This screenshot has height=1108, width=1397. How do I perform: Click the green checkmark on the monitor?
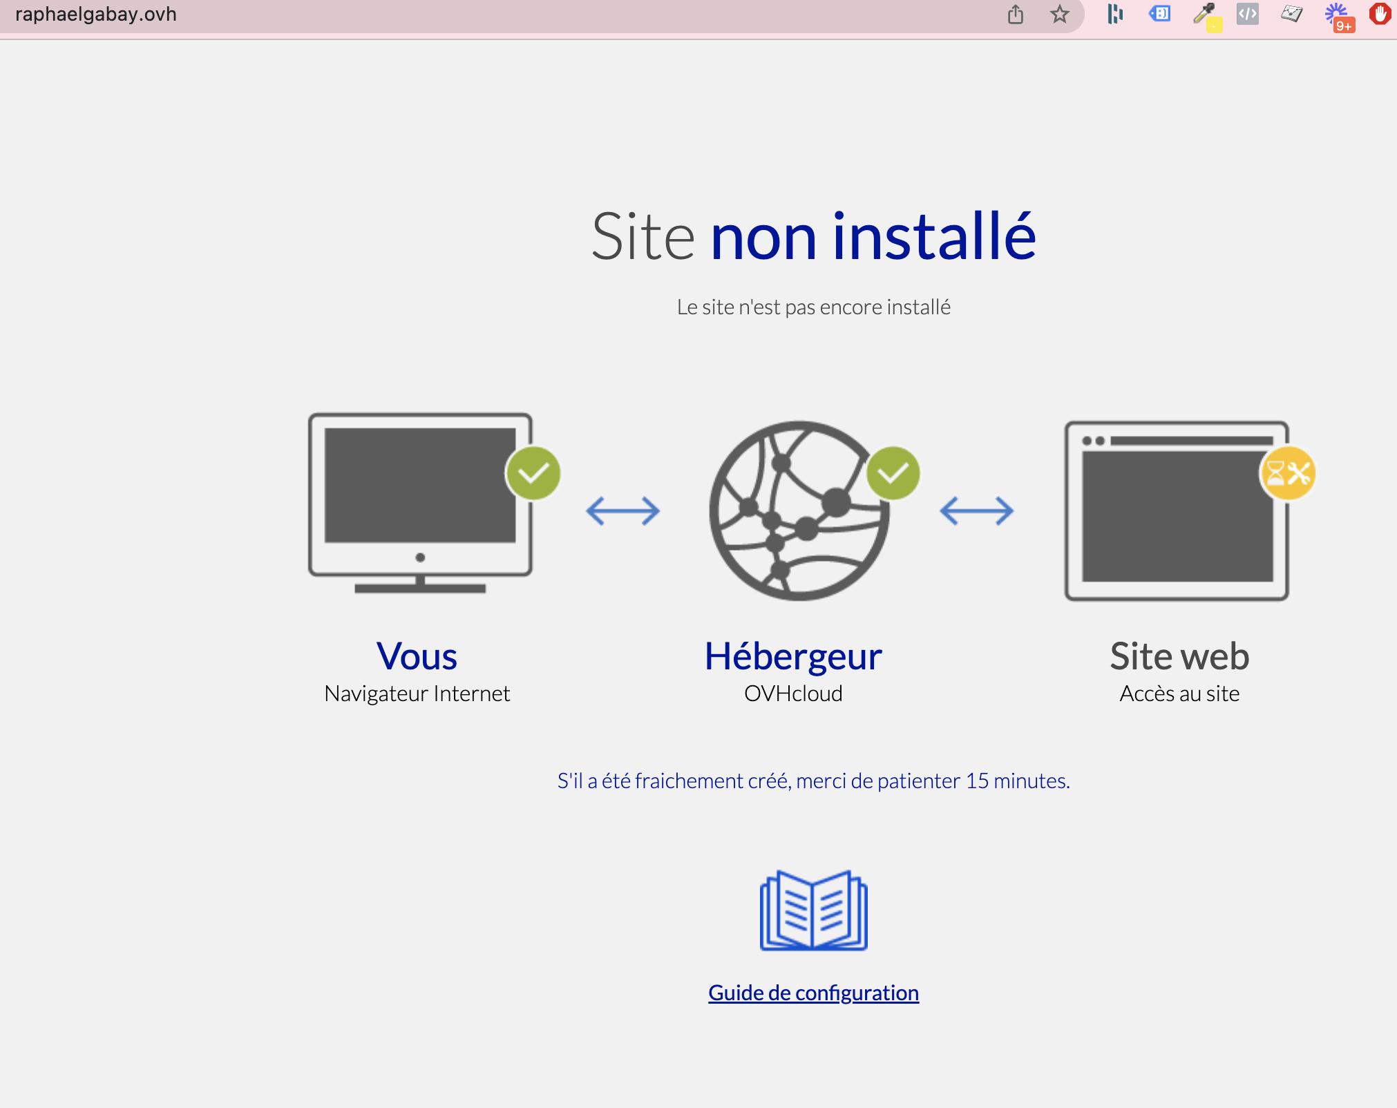point(533,473)
